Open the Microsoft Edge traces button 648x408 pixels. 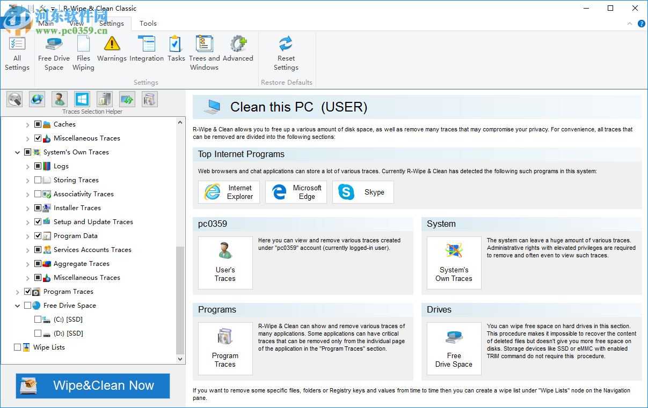click(296, 192)
